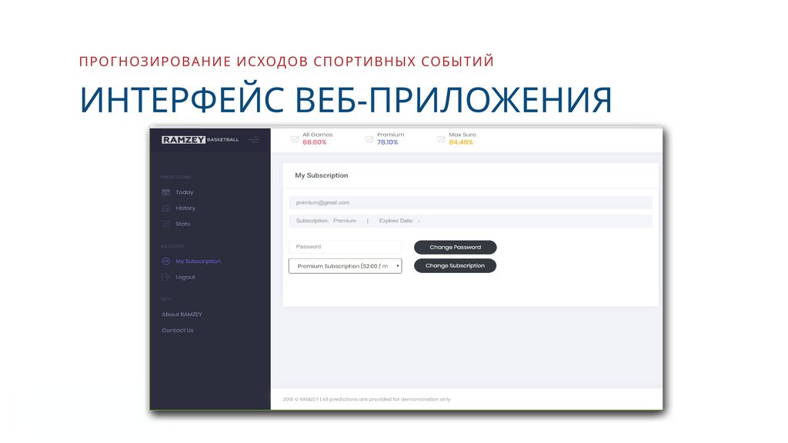Click the My Subscription panel heading
This screenshot has width=788, height=443.
coord(322,175)
